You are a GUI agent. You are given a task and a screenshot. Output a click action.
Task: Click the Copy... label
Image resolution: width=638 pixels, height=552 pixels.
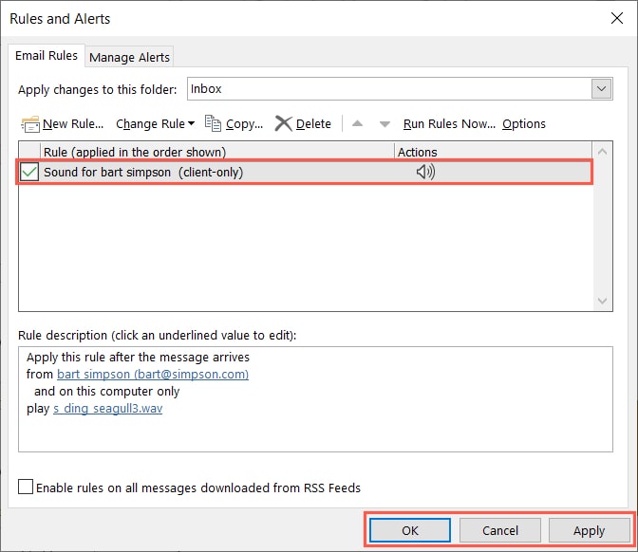[245, 124]
